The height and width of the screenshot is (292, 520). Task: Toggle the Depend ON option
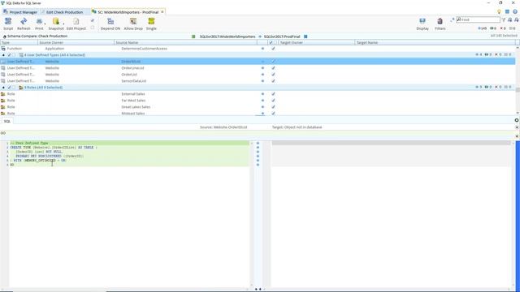[110, 24]
